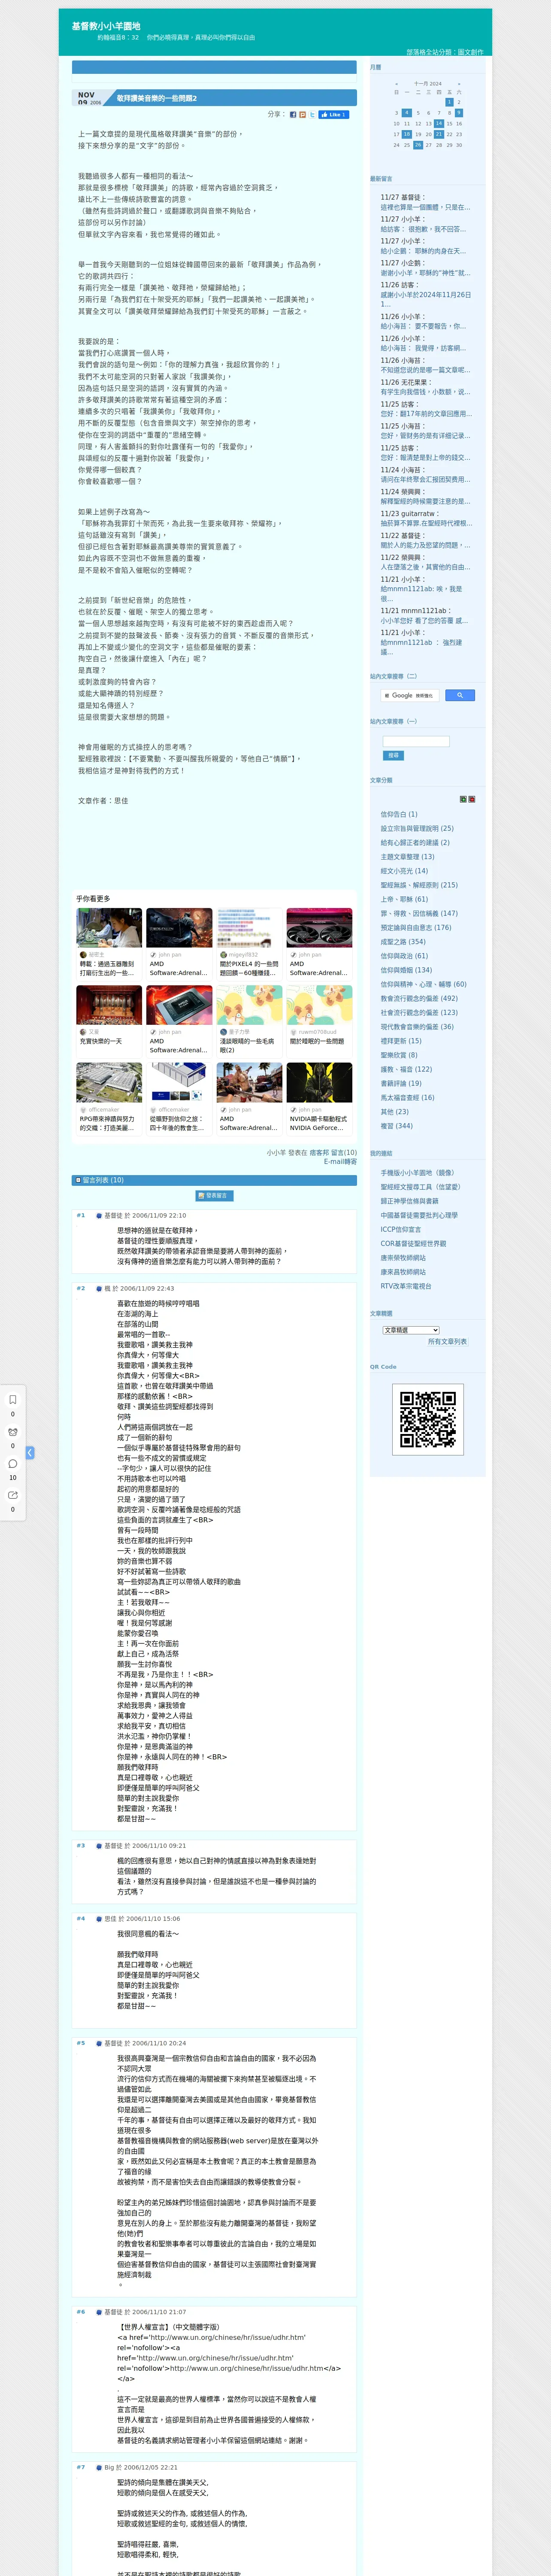Open the 文章精選 archive dropdown
The width and height of the screenshot is (551, 2576).
pyautogui.click(x=411, y=1330)
